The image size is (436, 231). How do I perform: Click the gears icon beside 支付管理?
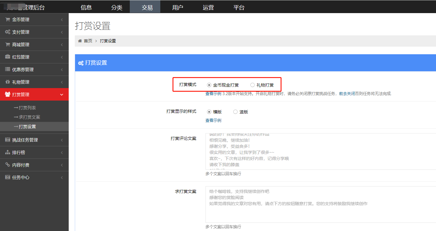[x=8, y=32]
